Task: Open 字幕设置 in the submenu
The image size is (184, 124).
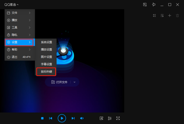Action: [x=46, y=64]
